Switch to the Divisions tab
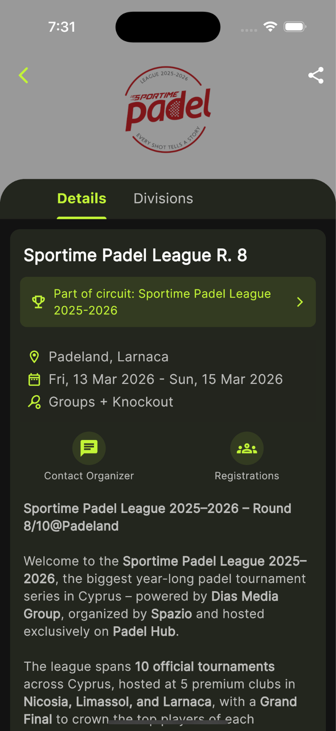The width and height of the screenshot is (336, 731). point(163,198)
